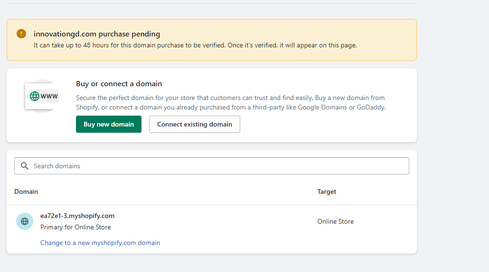The image size is (489, 272).
Task: Click the innovationgd.com purchase pending title
Action: (97, 34)
